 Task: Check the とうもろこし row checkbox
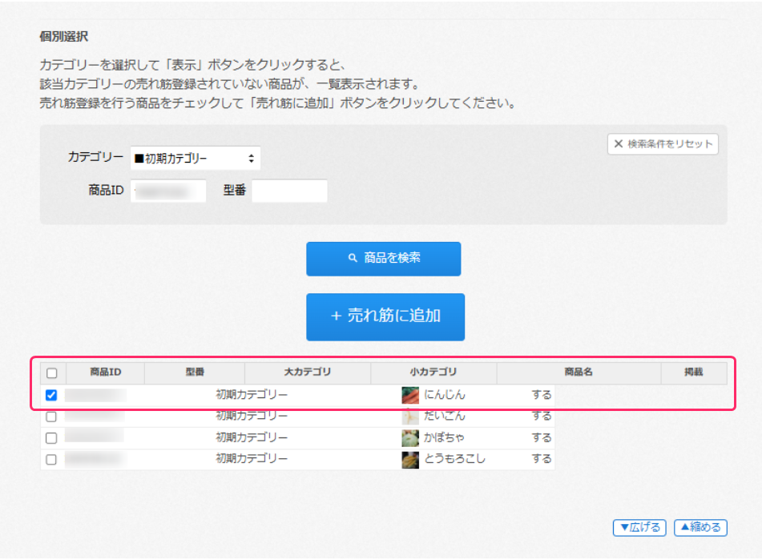[x=52, y=460]
